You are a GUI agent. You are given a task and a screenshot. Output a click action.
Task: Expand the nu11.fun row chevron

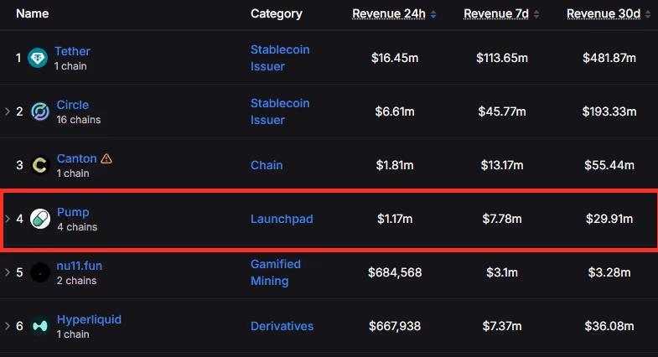click(8, 272)
